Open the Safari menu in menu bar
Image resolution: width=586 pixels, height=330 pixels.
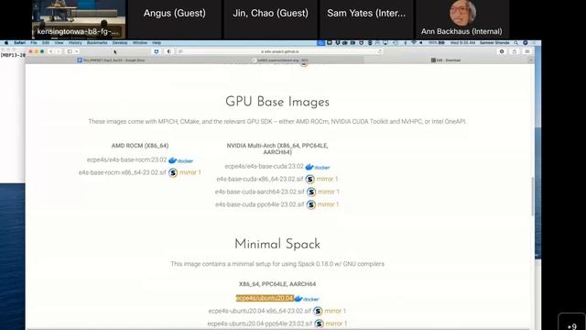20,43
